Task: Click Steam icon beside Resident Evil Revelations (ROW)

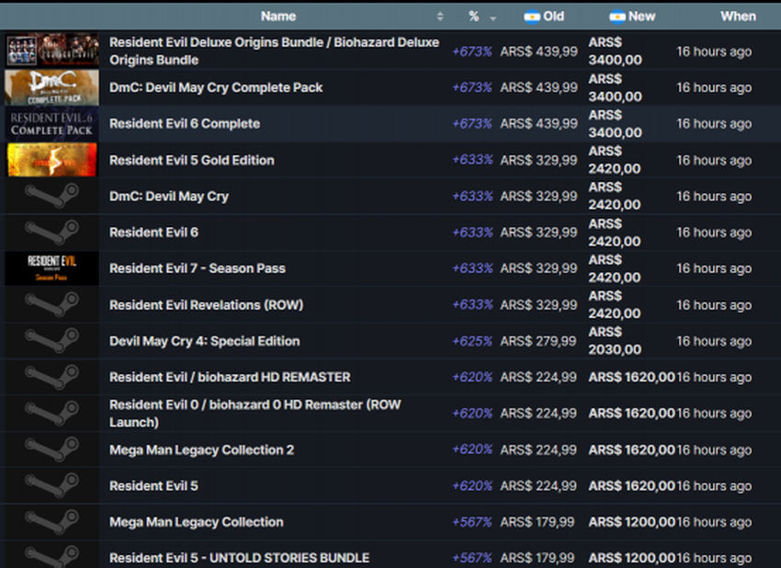Action: [51, 305]
